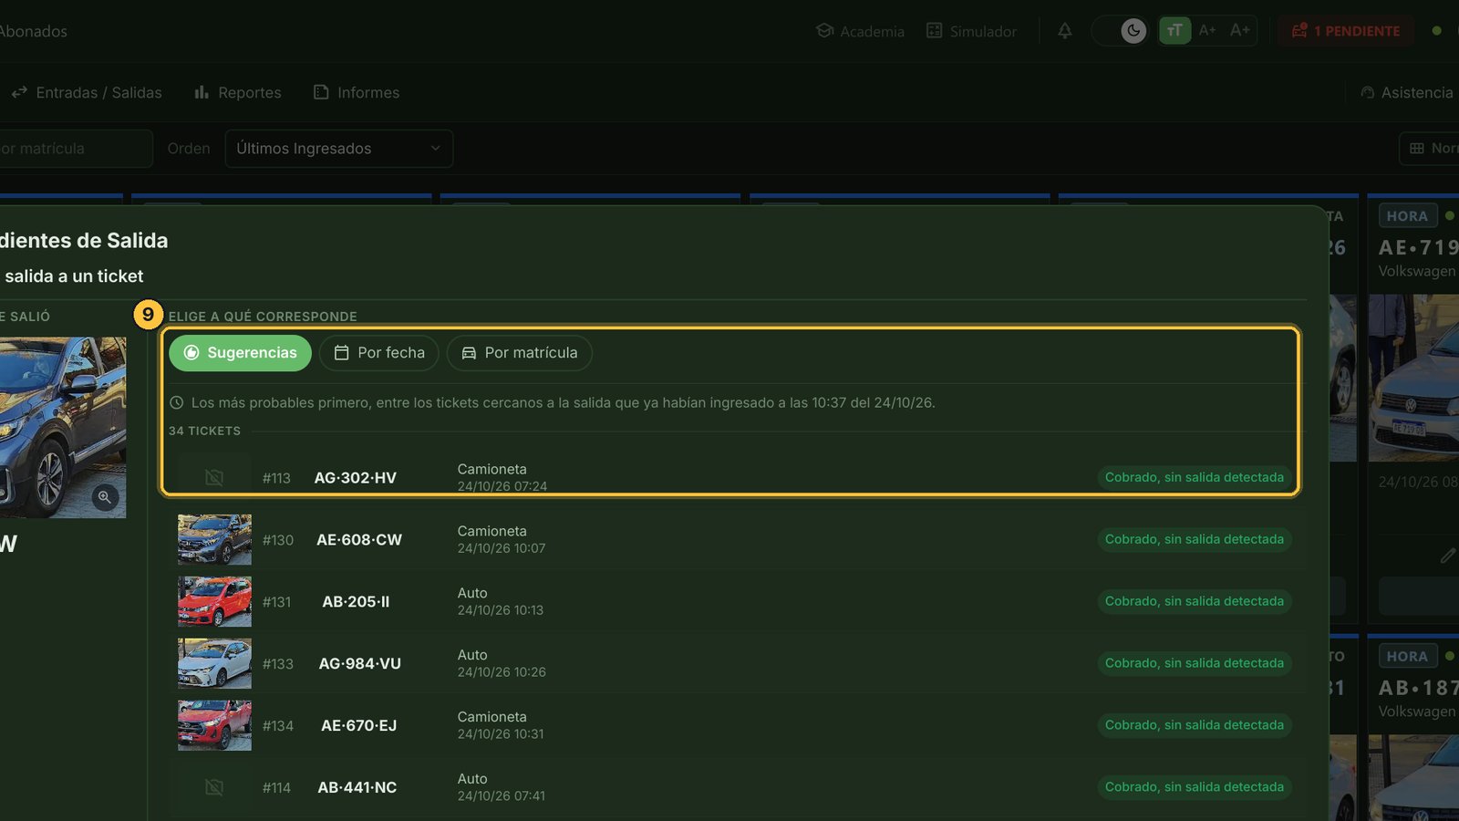1459x821 pixels.
Task: Open the Abonados section
Action: [x=33, y=31]
